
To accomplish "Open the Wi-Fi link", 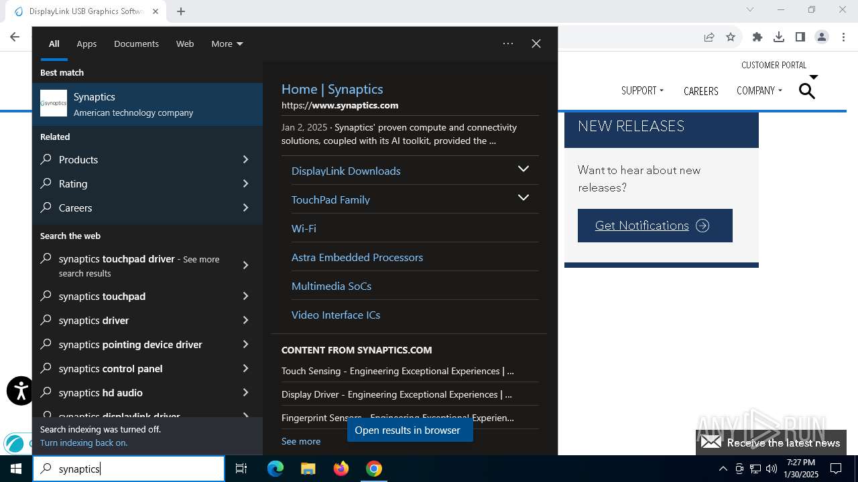I will point(304,228).
